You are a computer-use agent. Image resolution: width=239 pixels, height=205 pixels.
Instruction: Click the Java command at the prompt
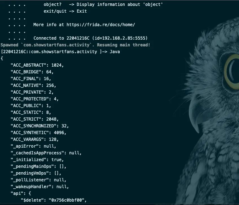pos(115,52)
